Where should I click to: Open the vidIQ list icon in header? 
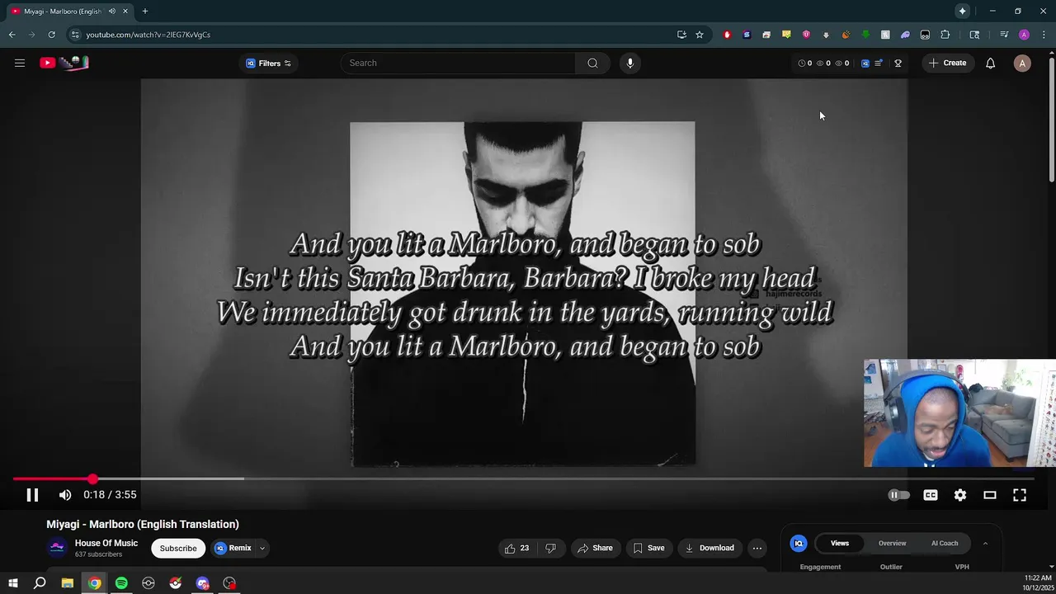[x=879, y=64]
